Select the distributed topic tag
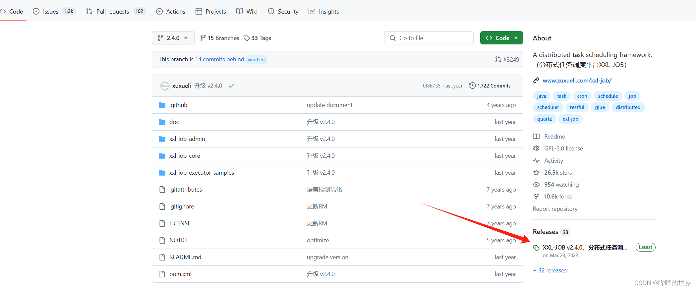 coord(628,107)
